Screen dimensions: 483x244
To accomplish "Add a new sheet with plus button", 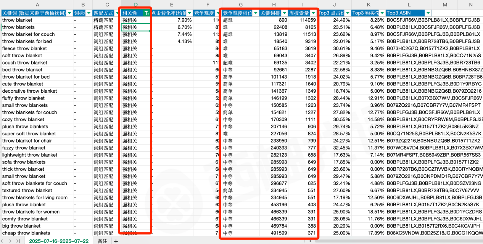I will [x=116, y=241].
